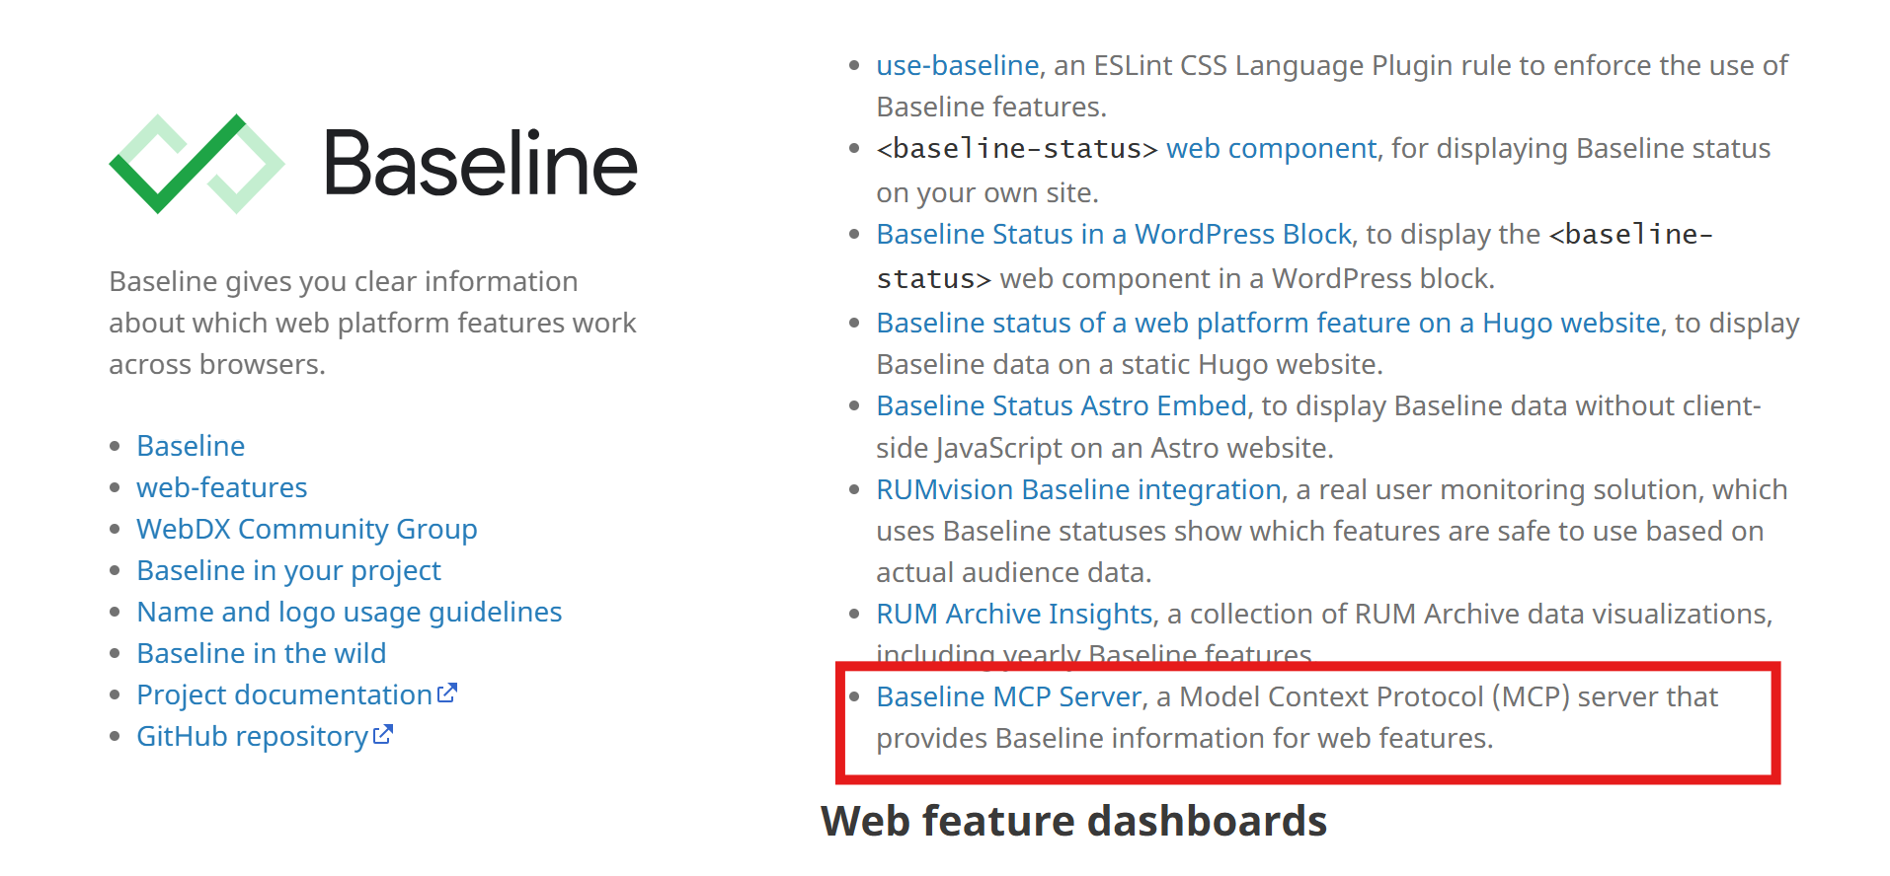Open the RUM Archive Insights link
Image resolution: width=1890 pixels, height=876 pixels.
(1014, 614)
